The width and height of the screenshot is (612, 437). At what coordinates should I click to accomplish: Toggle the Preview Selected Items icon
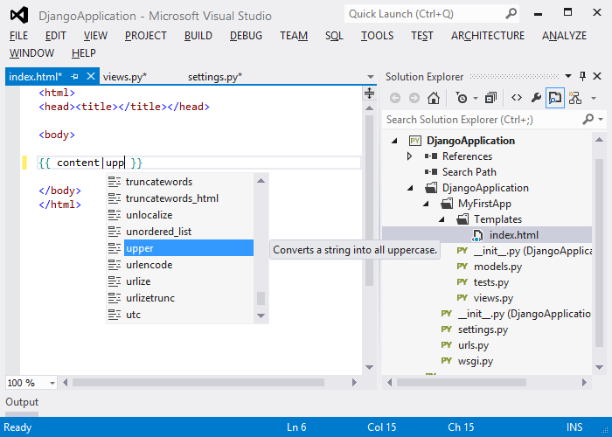[x=554, y=98]
